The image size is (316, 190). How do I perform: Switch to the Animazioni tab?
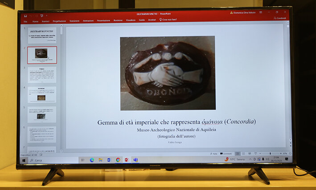click(88, 20)
